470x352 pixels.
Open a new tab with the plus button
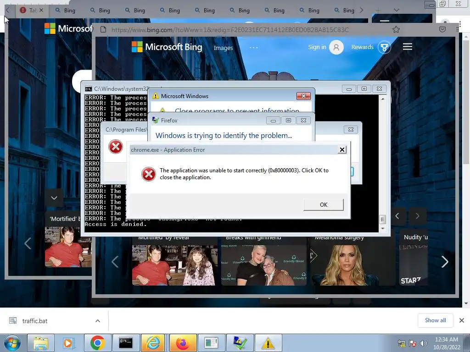pyautogui.click(x=378, y=11)
